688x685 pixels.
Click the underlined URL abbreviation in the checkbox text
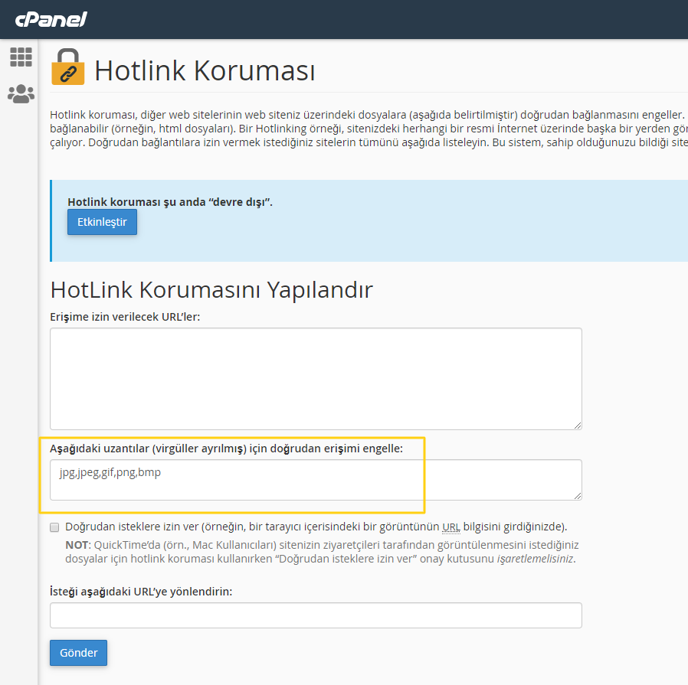tap(450, 527)
